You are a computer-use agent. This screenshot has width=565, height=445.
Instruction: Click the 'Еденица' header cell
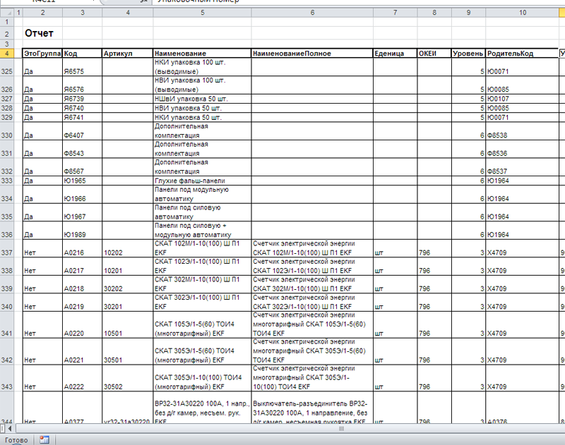[x=395, y=53]
